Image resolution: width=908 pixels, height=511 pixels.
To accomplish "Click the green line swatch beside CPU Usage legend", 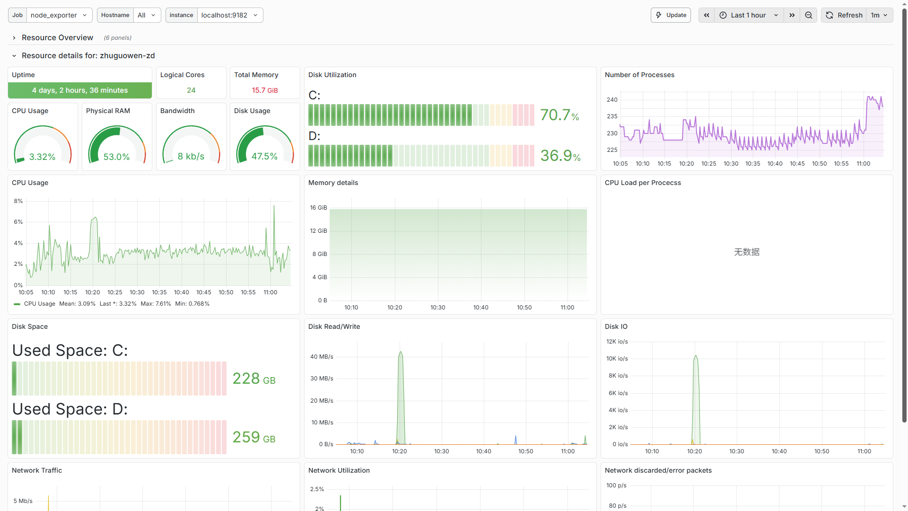I will coord(17,303).
